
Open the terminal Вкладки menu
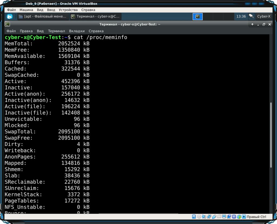[77, 31]
